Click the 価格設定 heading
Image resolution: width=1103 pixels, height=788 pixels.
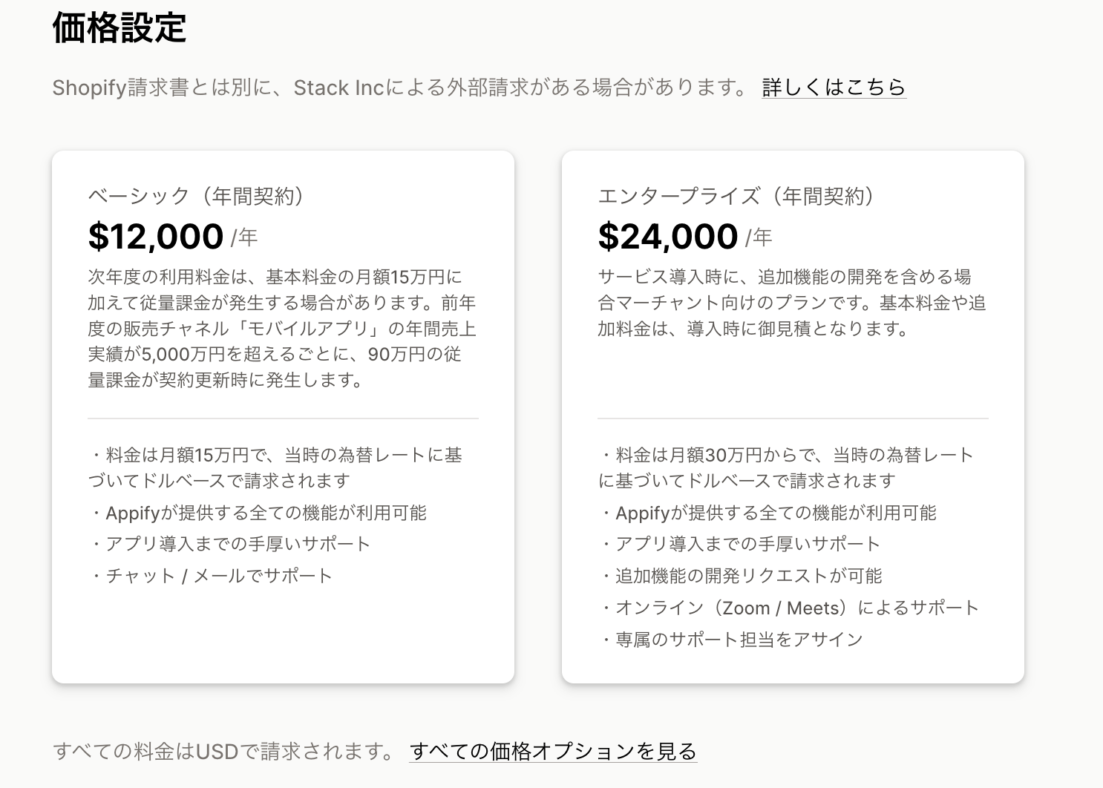click(x=120, y=28)
